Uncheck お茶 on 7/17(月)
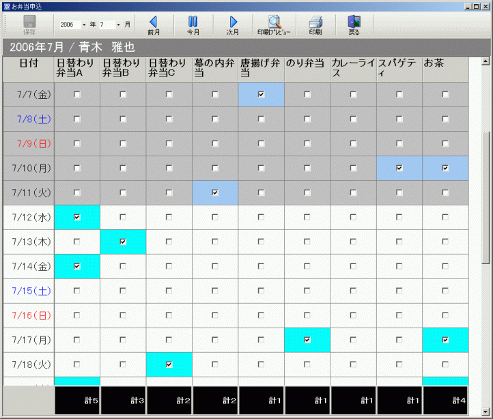 [445, 340]
